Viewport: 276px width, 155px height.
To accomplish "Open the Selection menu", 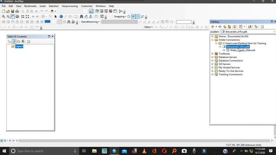I will (x=53, y=6).
